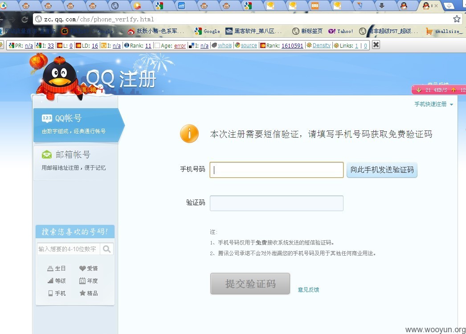This screenshot has height=334, width=466.
Task: Reload the page with the refresh icon
Action: (25, 19)
